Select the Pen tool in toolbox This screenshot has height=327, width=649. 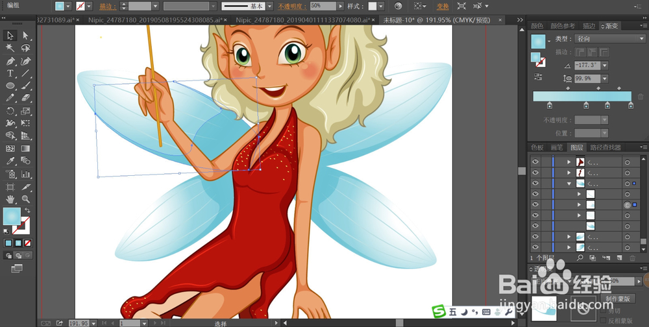tap(10, 61)
